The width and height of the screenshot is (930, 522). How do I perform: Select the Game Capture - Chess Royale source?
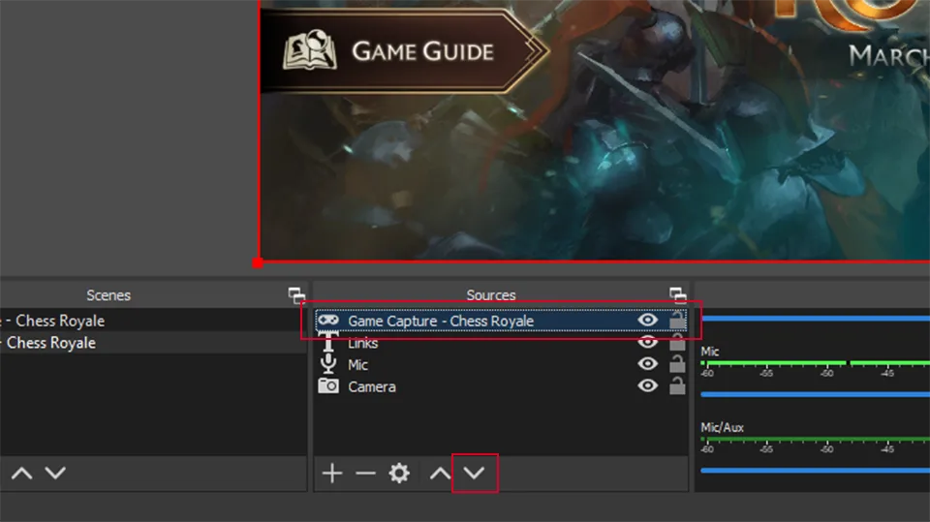coord(501,321)
